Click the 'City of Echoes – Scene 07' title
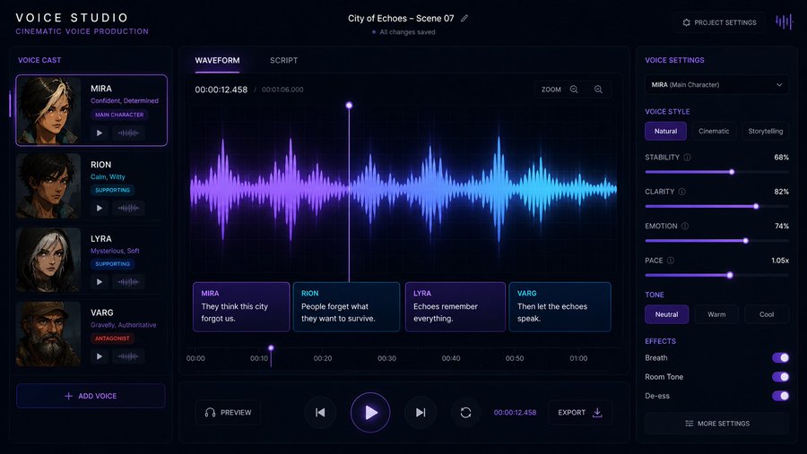The image size is (807, 454). pyautogui.click(x=401, y=19)
